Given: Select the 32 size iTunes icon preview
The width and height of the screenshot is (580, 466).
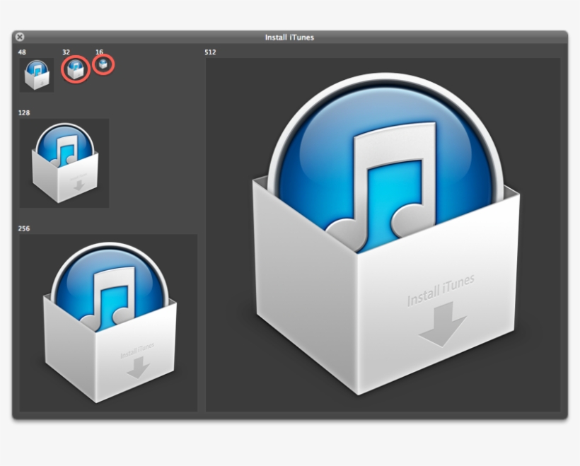Looking at the screenshot, I should [76, 69].
